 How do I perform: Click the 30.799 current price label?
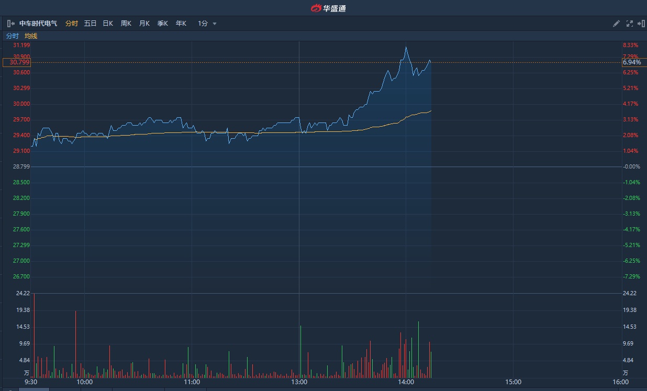[x=17, y=62]
